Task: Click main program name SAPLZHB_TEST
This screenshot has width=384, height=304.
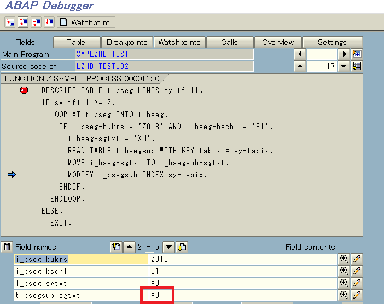Action: [164, 54]
